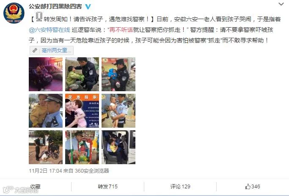
Task: View night police car photo thumbnail
Action: (46, 74)
